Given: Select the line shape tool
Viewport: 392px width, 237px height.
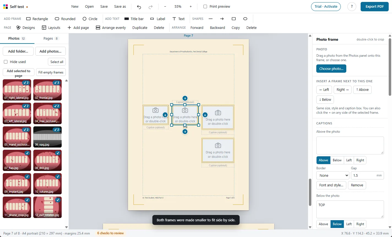Looking at the screenshot, I should 211,19.
